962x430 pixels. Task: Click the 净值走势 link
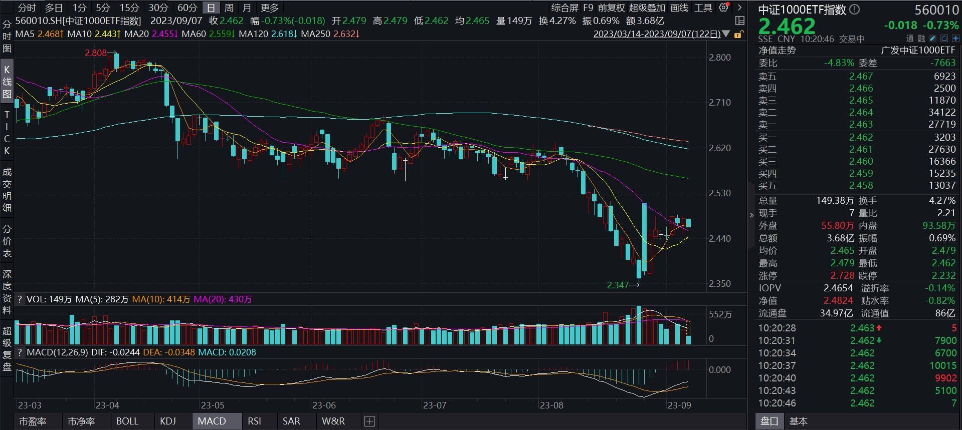tap(777, 51)
